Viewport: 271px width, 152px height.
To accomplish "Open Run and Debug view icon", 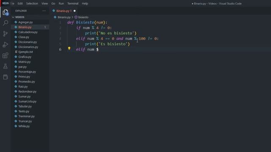I will point(6,45).
